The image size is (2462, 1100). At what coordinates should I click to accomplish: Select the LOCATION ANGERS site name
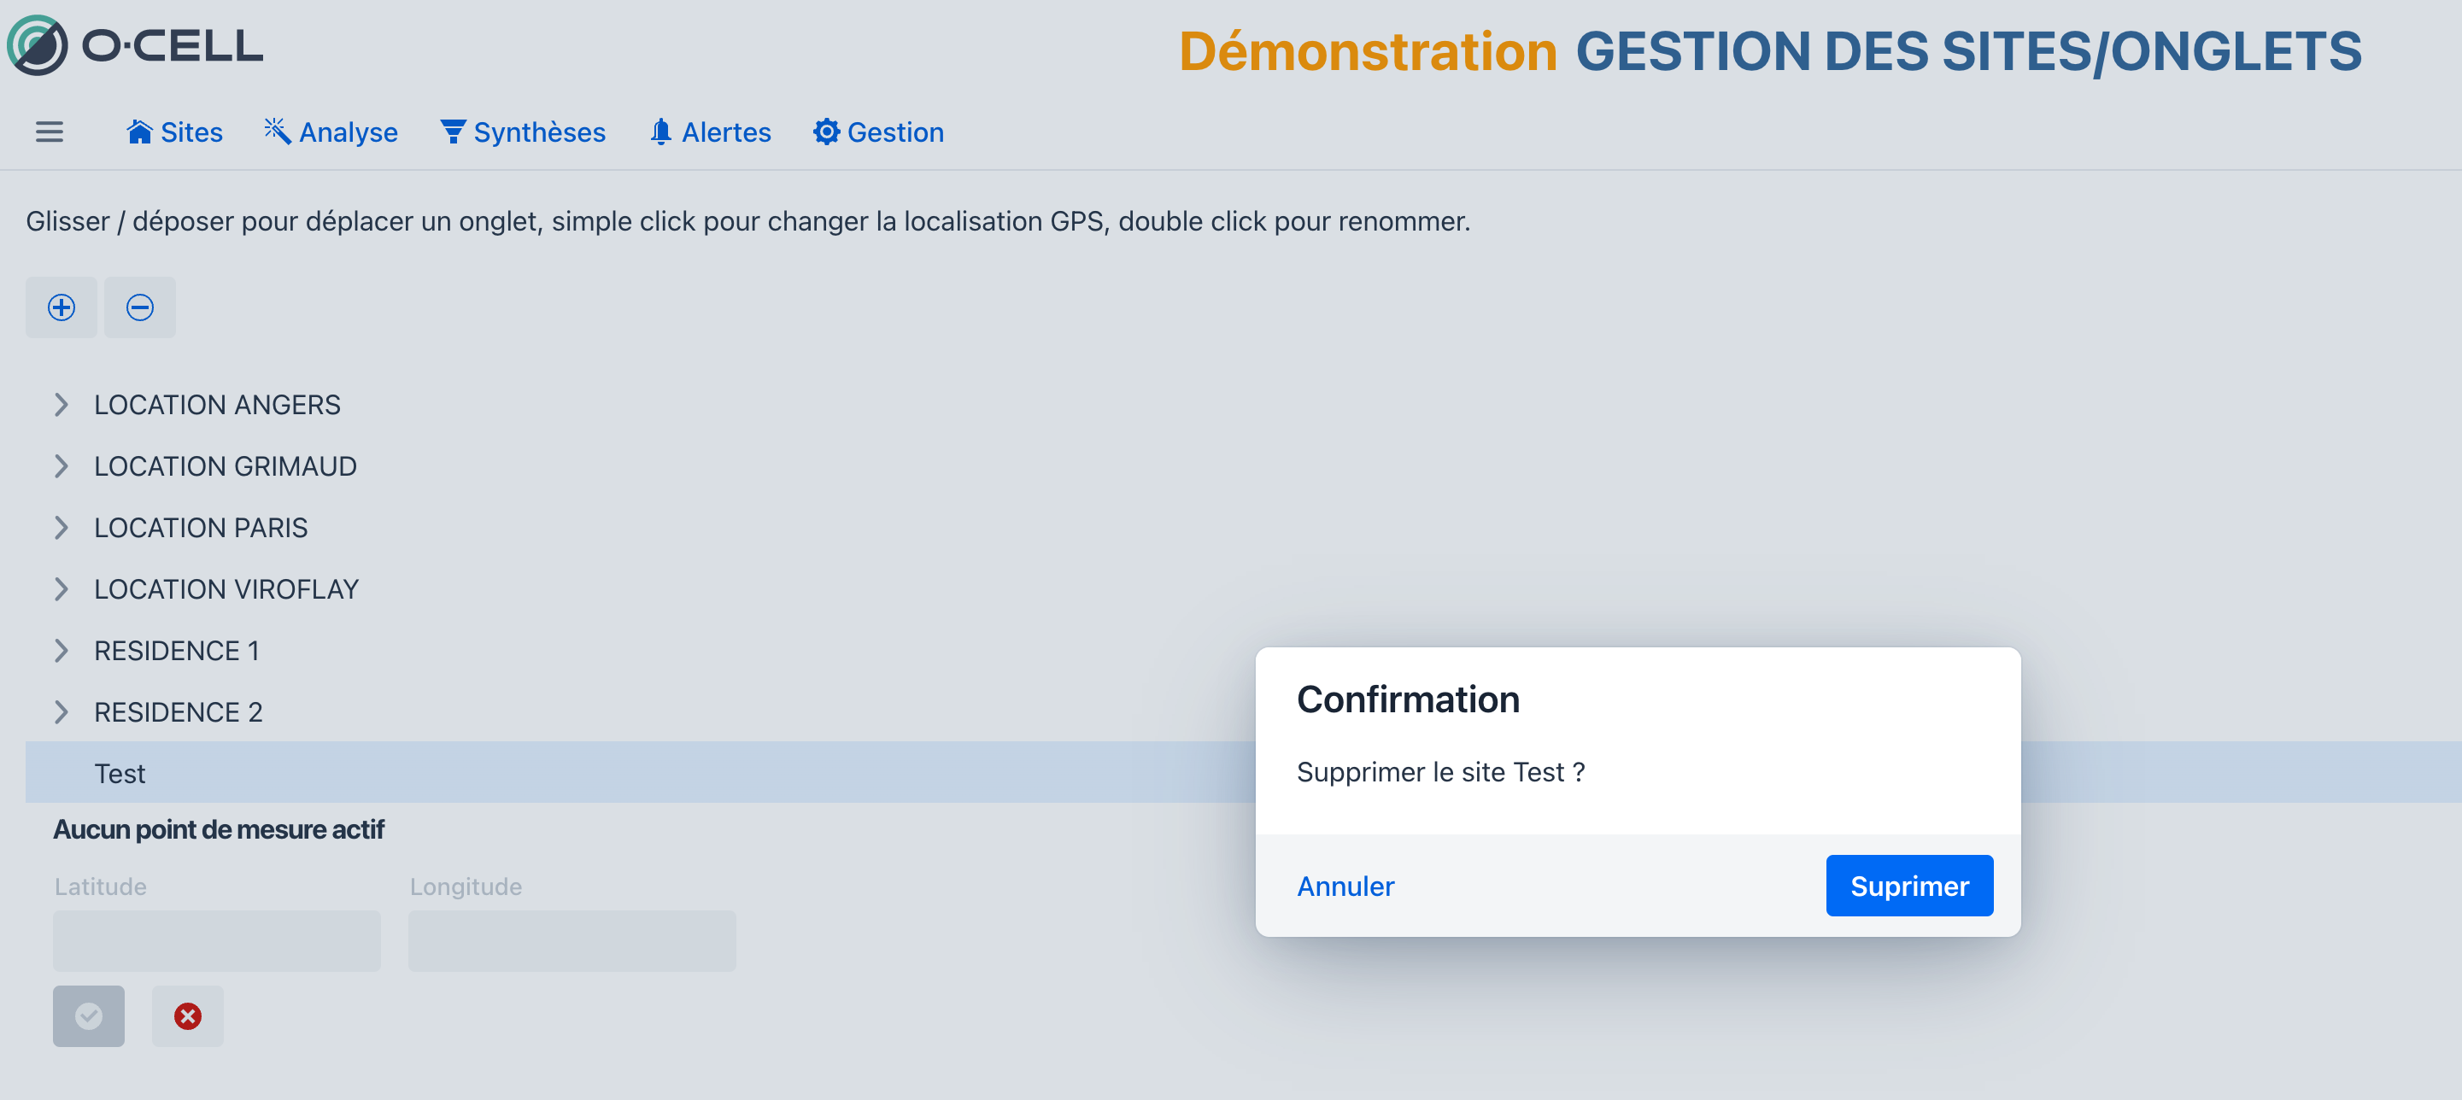pyautogui.click(x=217, y=405)
